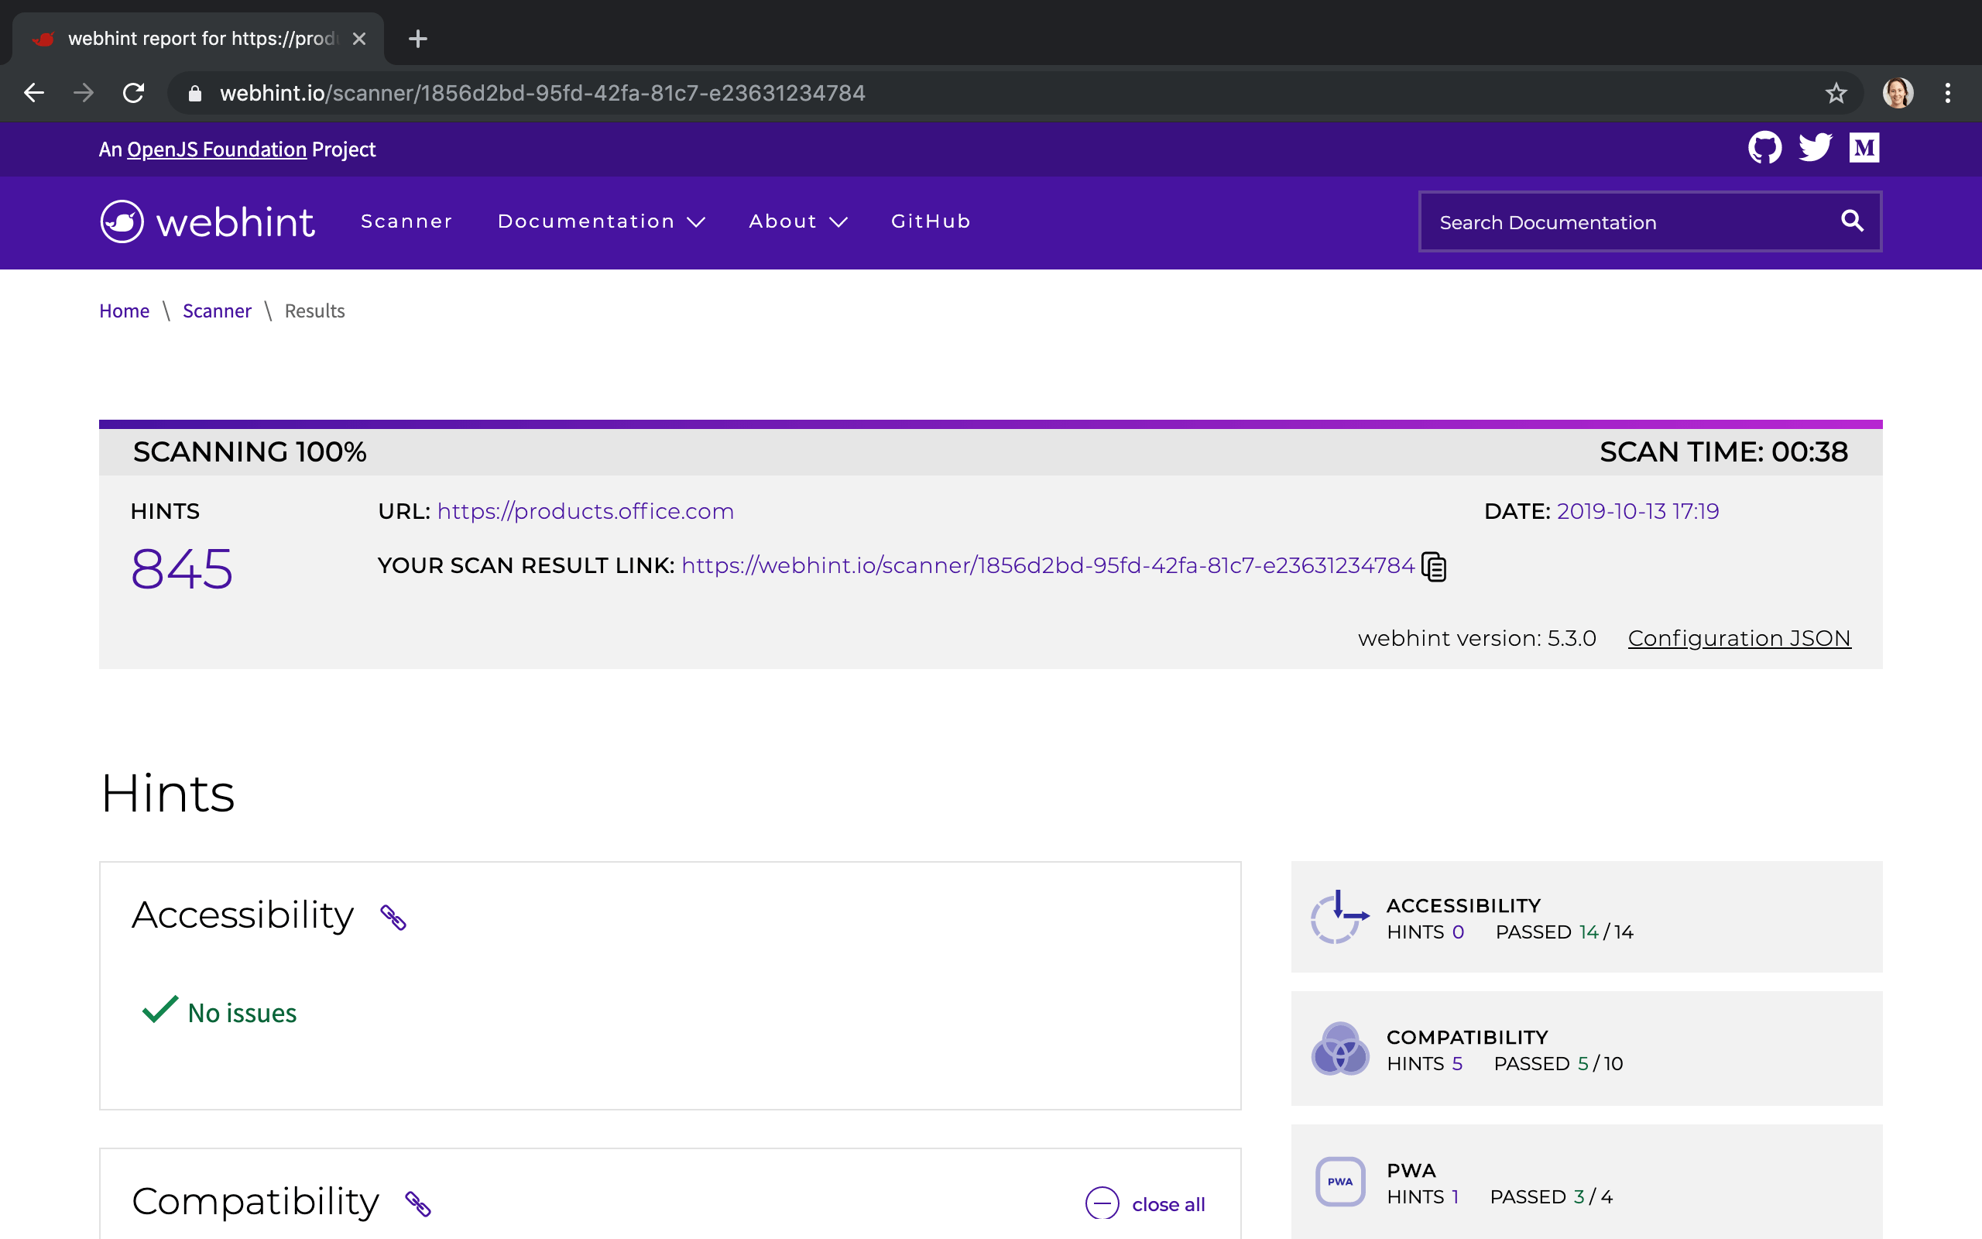1982x1239 pixels.
Task: Click the copy link icon next to scan result
Action: coord(1435,567)
